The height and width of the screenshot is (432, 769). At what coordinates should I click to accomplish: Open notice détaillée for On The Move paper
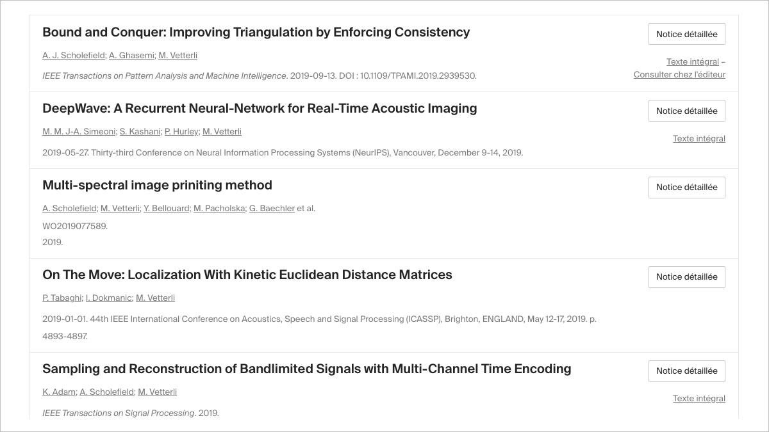pyautogui.click(x=686, y=276)
